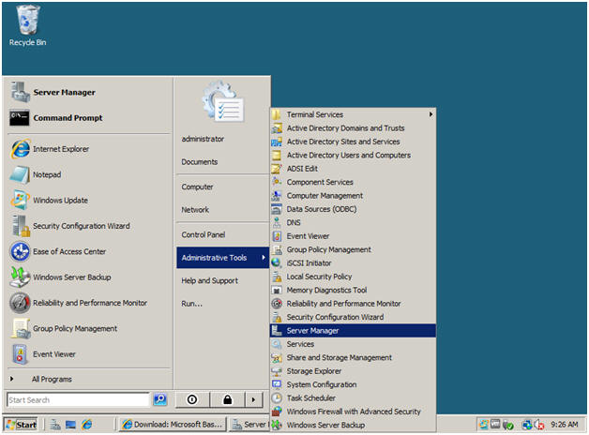Open Share and Storage Management

click(x=353, y=358)
